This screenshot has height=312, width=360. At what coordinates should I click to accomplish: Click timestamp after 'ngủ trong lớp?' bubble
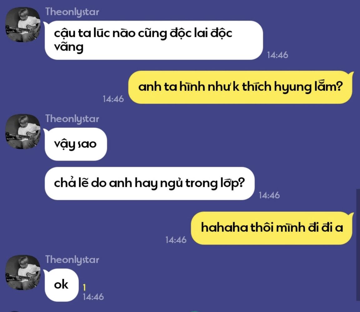pos(269,195)
